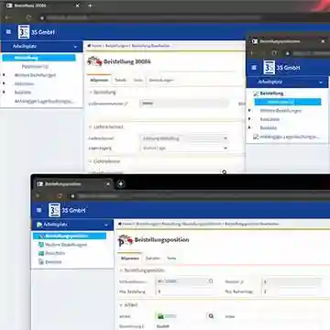Collapse the Artikel section in the bottom form
Viewport: 330px width, 330px height.
(121, 305)
